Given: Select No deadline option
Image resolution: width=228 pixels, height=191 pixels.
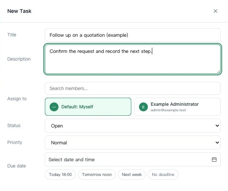Looking at the screenshot, I should pos(163,174).
